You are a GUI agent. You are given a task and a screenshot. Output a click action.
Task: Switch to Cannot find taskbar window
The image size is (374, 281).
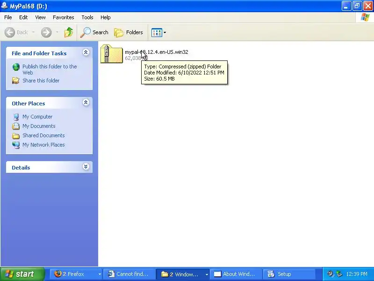[x=130, y=274]
